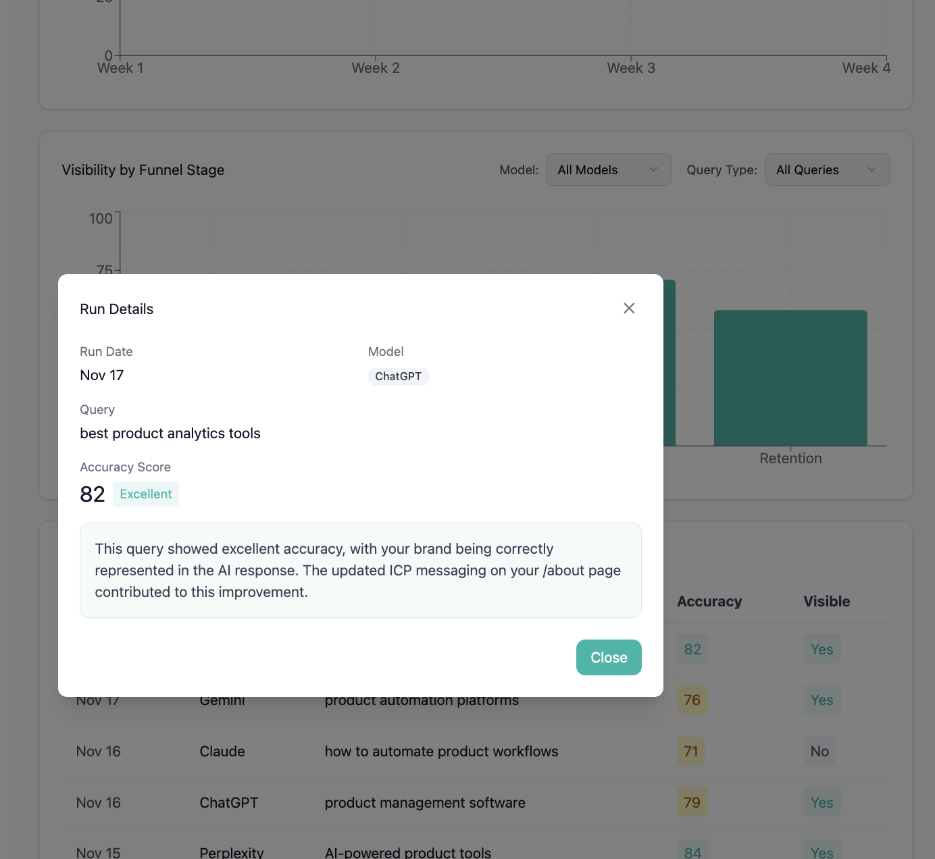The width and height of the screenshot is (935, 859).
Task: Click the chevron on the All Models dropdown
Action: pyautogui.click(x=653, y=170)
